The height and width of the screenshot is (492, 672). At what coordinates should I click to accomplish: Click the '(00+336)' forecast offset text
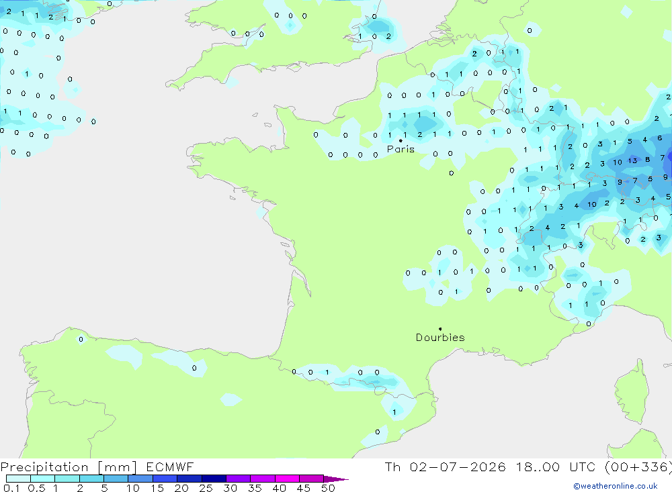tap(638, 466)
